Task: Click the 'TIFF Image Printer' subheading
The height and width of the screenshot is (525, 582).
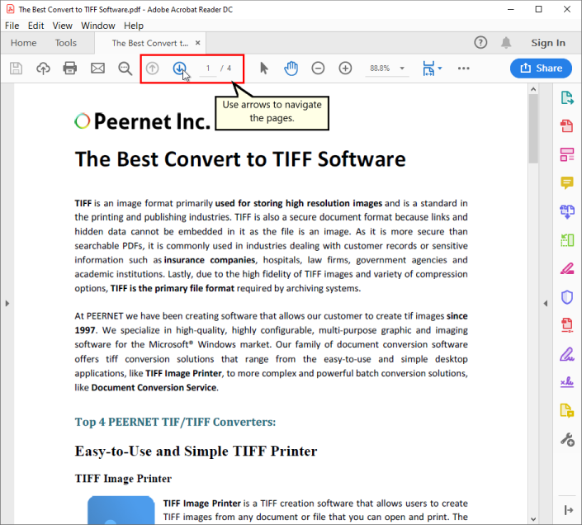Action: [x=123, y=479]
